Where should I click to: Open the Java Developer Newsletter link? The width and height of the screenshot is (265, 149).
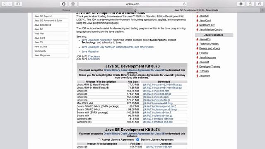tap(96, 40)
